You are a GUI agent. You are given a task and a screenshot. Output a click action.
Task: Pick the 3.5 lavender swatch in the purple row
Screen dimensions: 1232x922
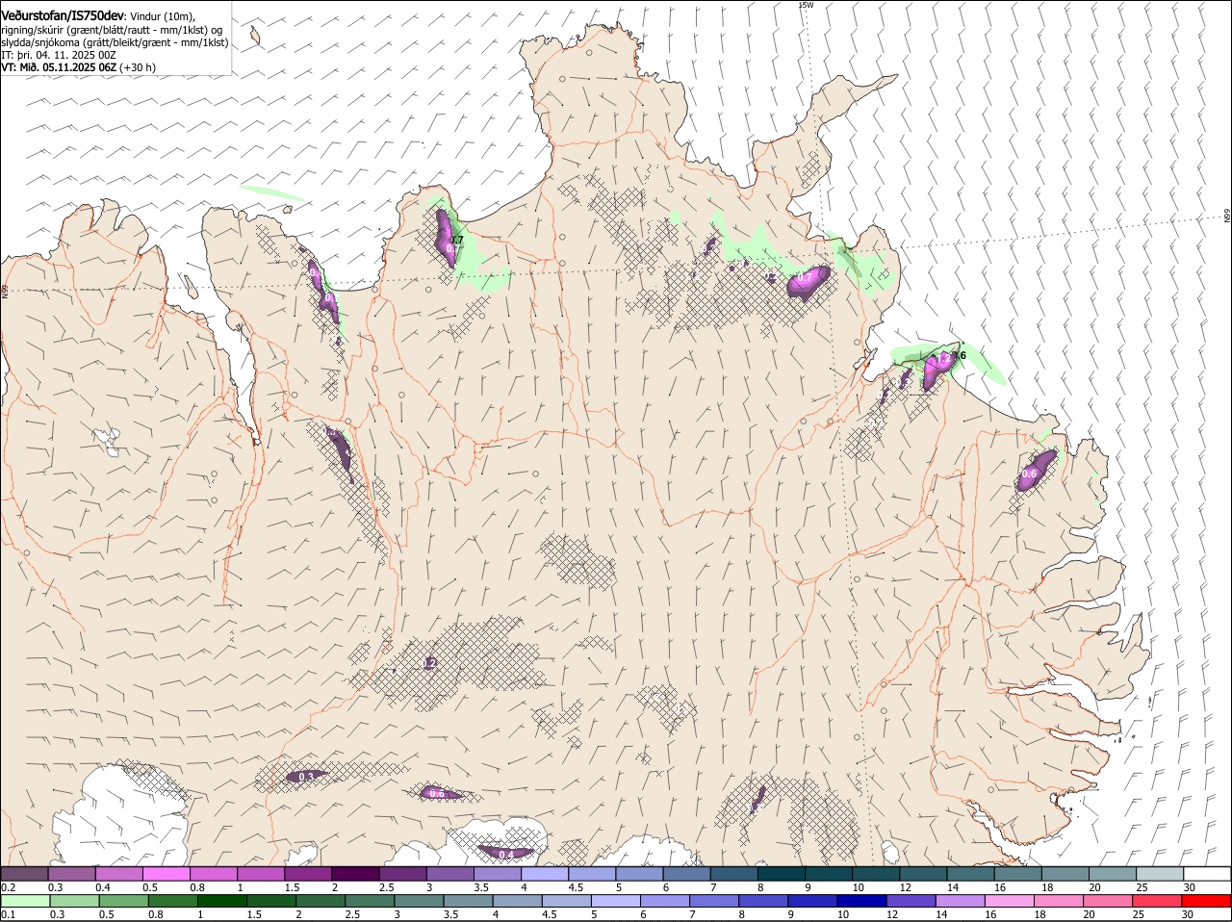point(497,873)
